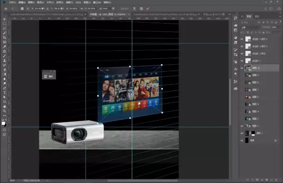Select the Dodge tool
The image size is (283, 183).
(x=4, y=83)
